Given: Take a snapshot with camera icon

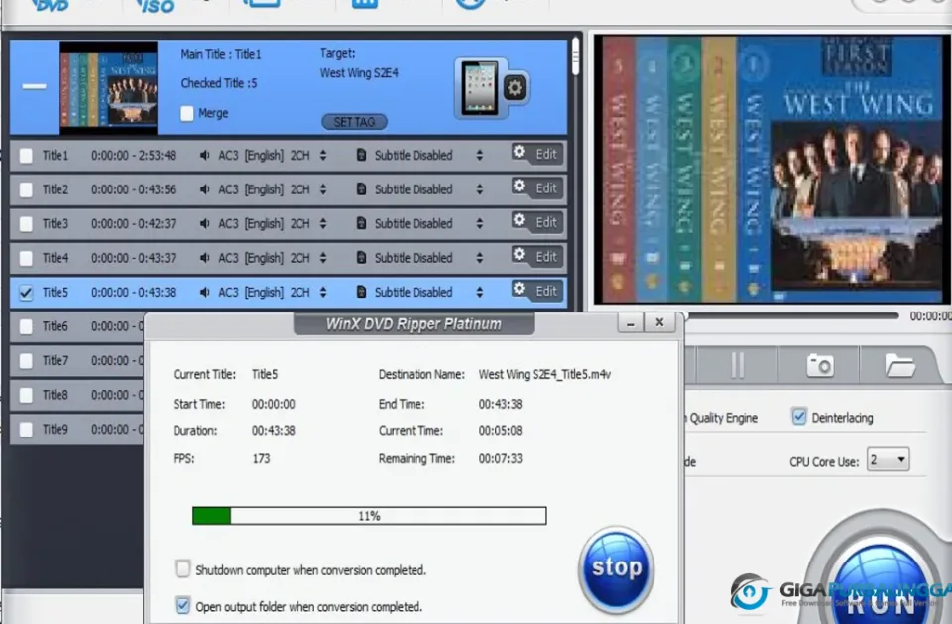Looking at the screenshot, I should (x=820, y=366).
